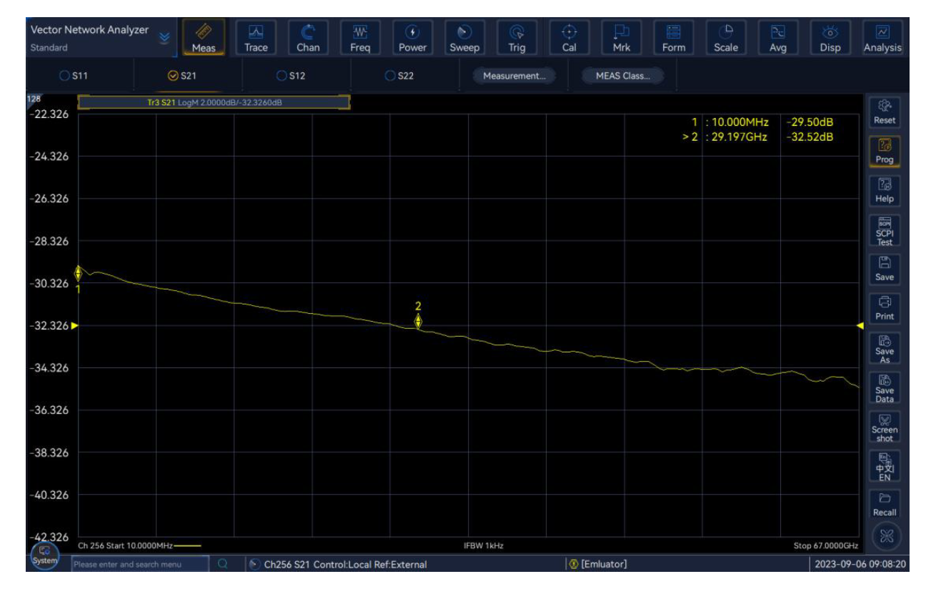Click the left reference level arrow indicator
The width and height of the screenshot is (936, 589).
coord(74,325)
